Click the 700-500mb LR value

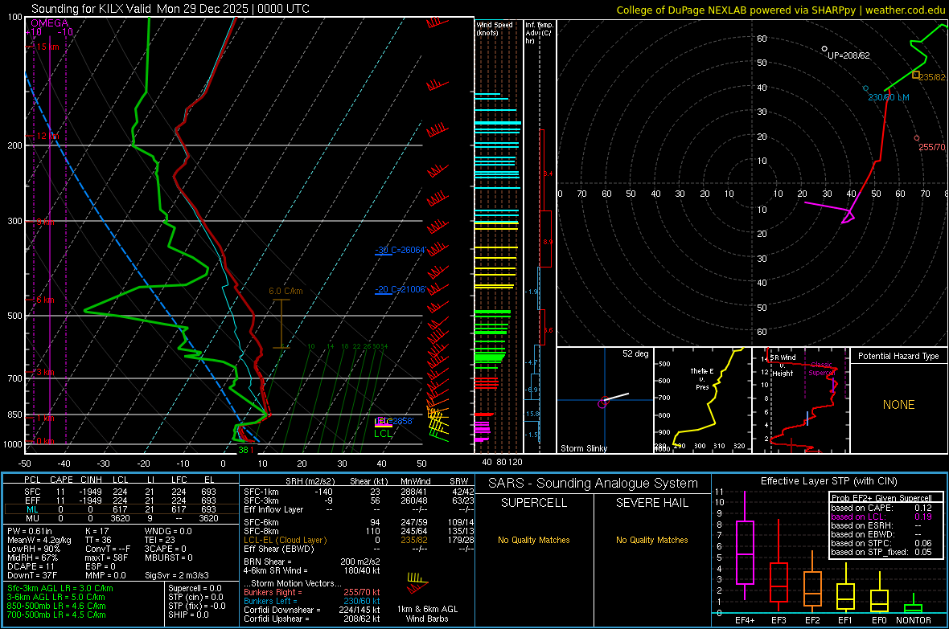[x=56, y=615]
